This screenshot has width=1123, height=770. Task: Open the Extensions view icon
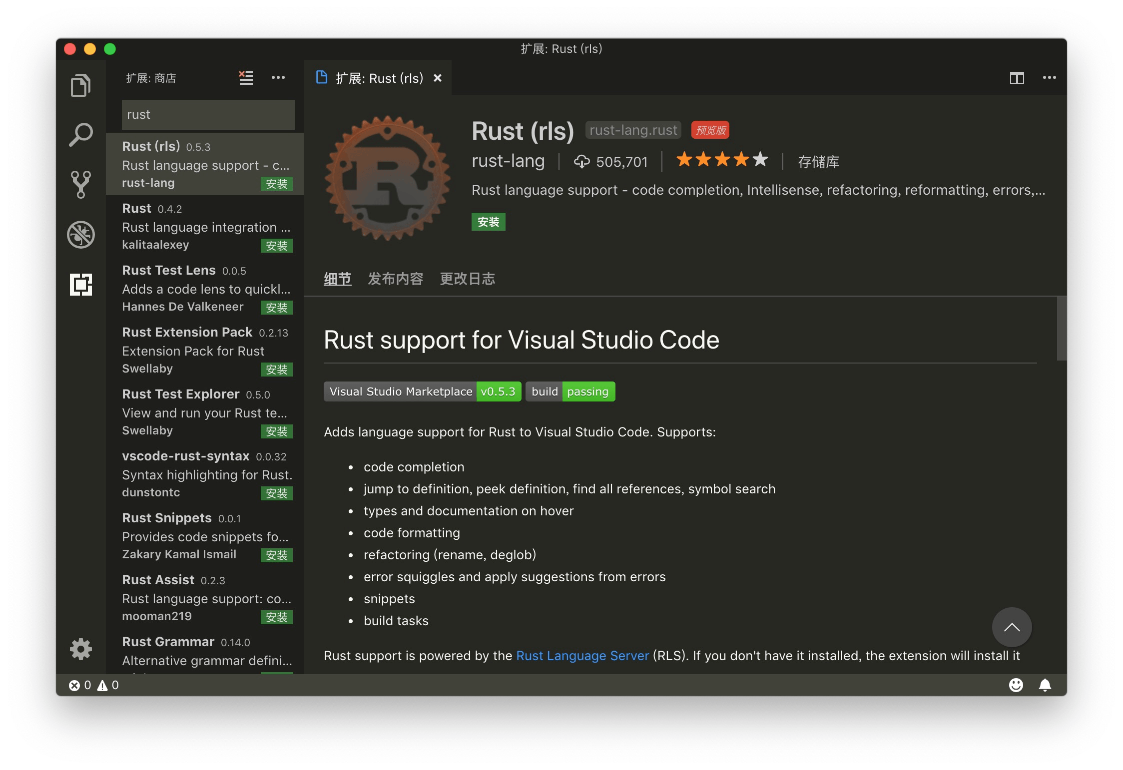pyautogui.click(x=81, y=285)
